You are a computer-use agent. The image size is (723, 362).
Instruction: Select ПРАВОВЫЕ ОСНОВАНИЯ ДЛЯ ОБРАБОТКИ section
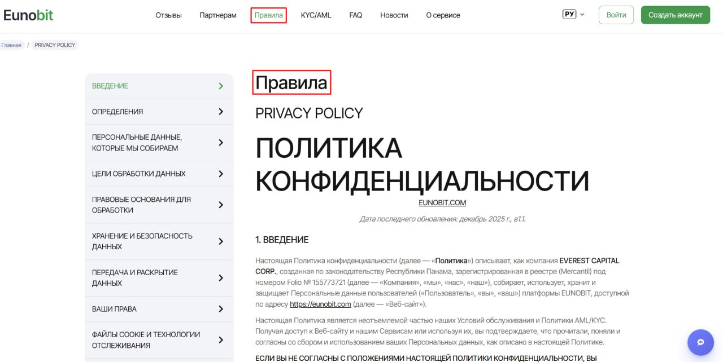pyautogui.click(x=159, y=205)
